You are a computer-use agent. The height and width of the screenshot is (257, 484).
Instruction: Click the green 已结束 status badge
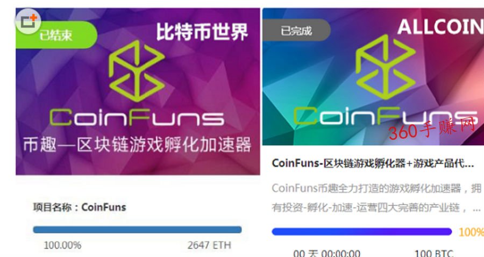pos(56,35)
